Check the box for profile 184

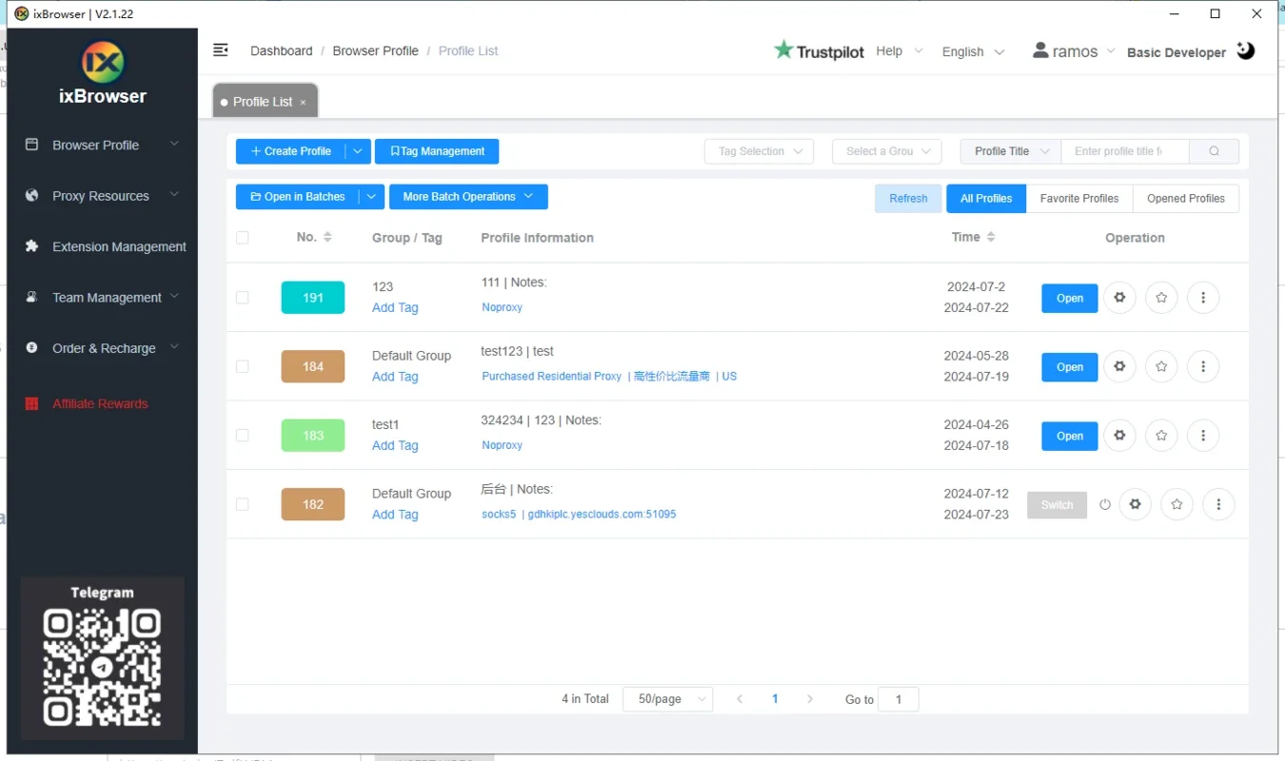click(x=242, y=366)
